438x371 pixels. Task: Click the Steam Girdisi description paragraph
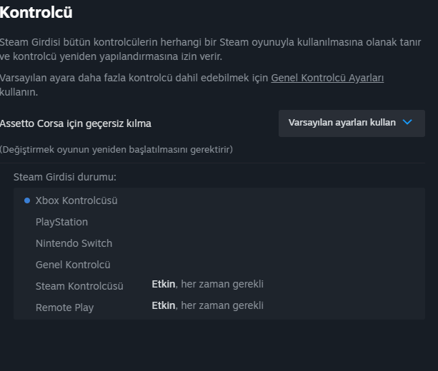click(210, 49)
